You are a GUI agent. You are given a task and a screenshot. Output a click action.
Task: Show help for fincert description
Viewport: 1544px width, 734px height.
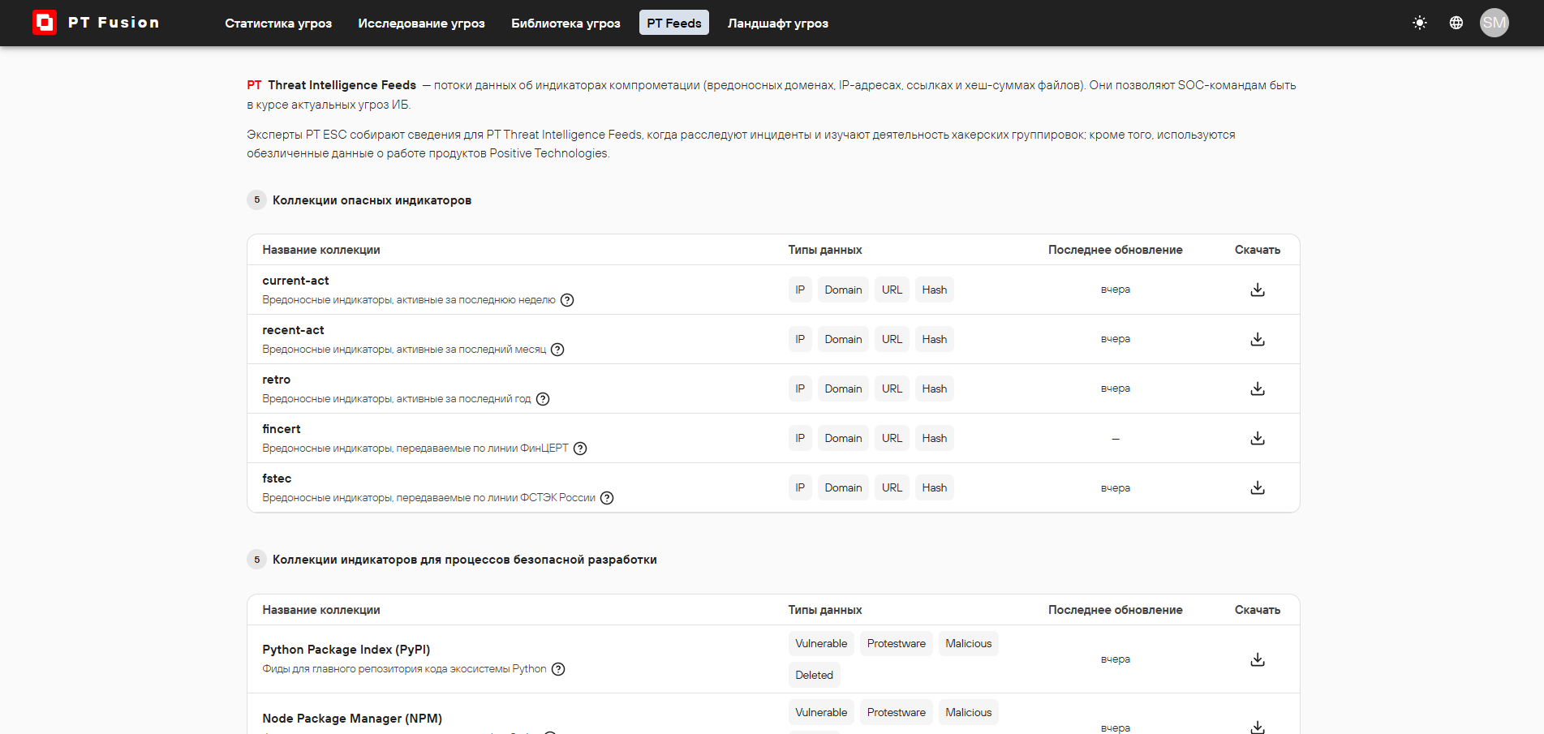580,449
